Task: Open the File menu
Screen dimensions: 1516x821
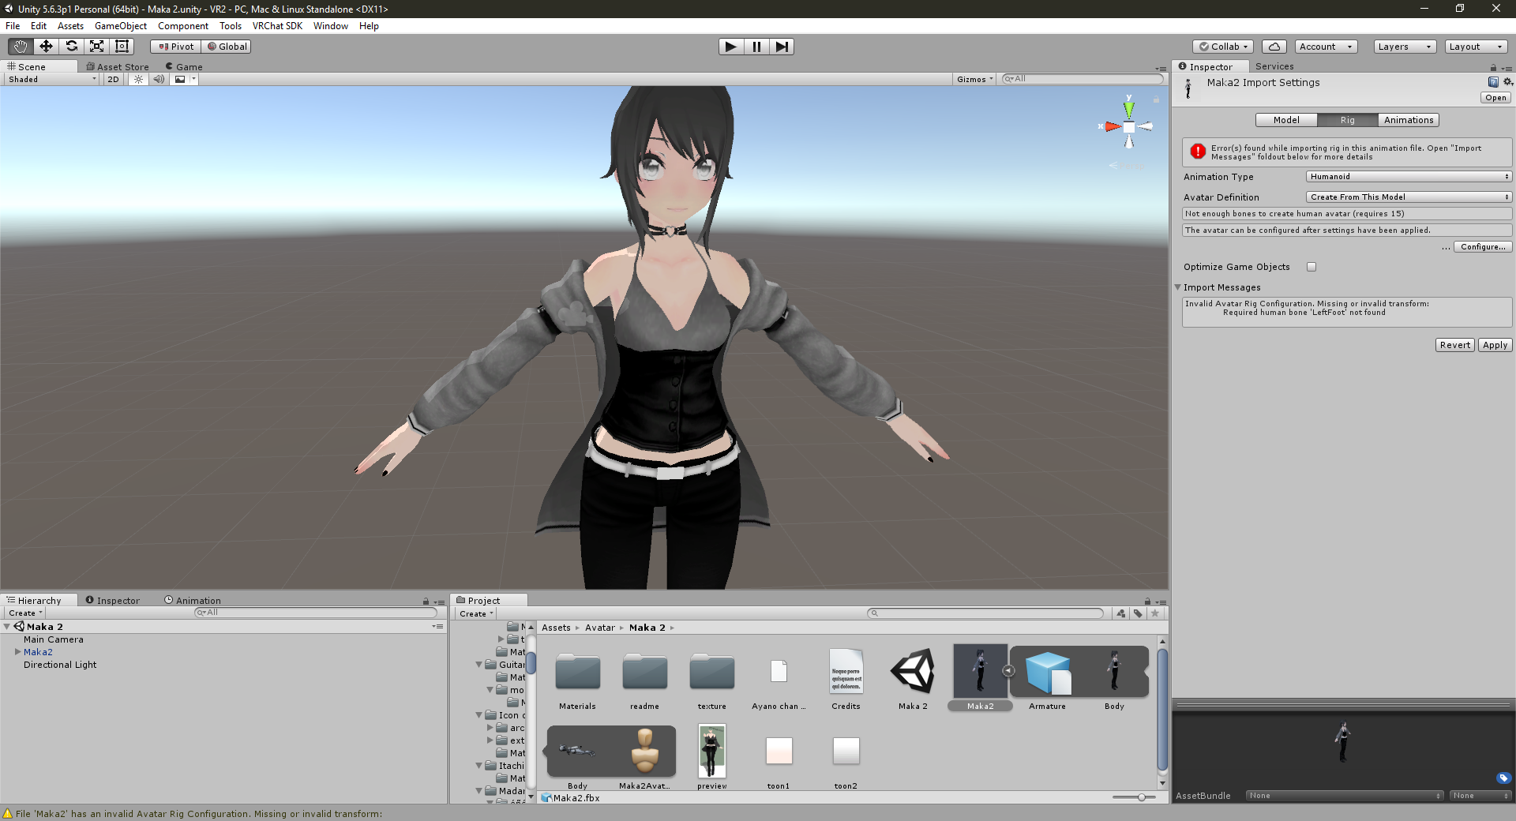Action: pyautogui.click(x=13, y=26)
